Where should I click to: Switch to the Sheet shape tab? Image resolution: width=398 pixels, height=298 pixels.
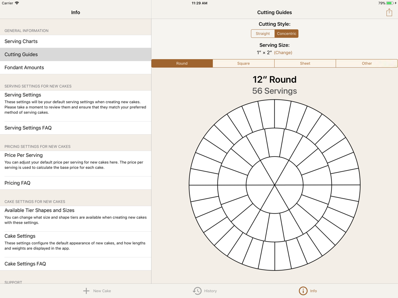pyautogui.click(x=305, y=63)
